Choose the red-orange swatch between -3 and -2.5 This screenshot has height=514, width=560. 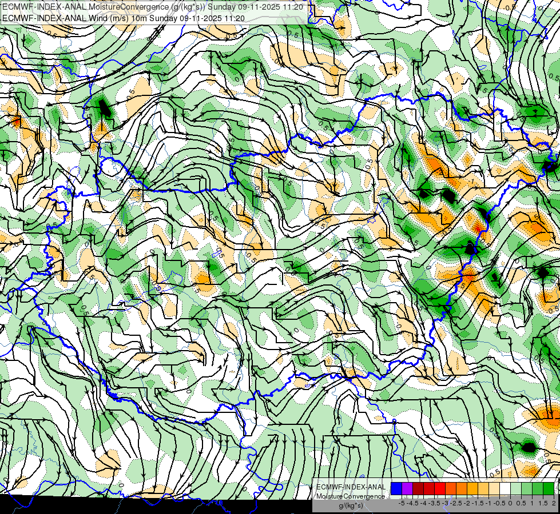coord(451,489)
